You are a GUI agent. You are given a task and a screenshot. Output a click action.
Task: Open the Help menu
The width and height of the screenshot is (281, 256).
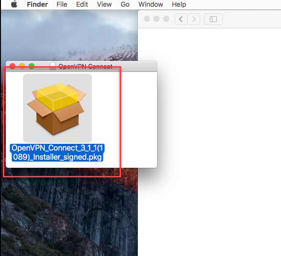click(x=179, y=4)
